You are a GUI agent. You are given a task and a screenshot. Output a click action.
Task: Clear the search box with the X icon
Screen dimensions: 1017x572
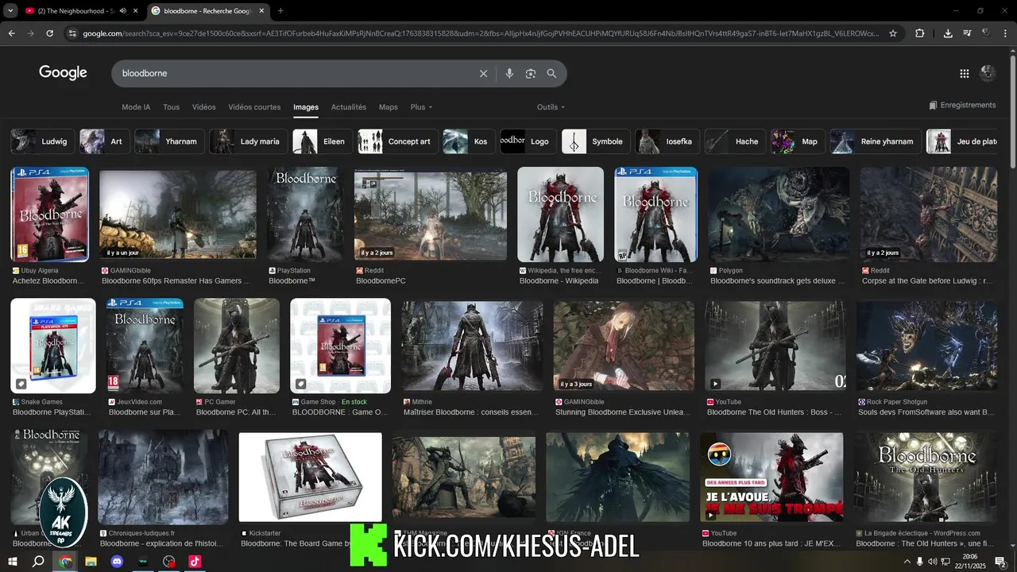(x=483, y=73)
